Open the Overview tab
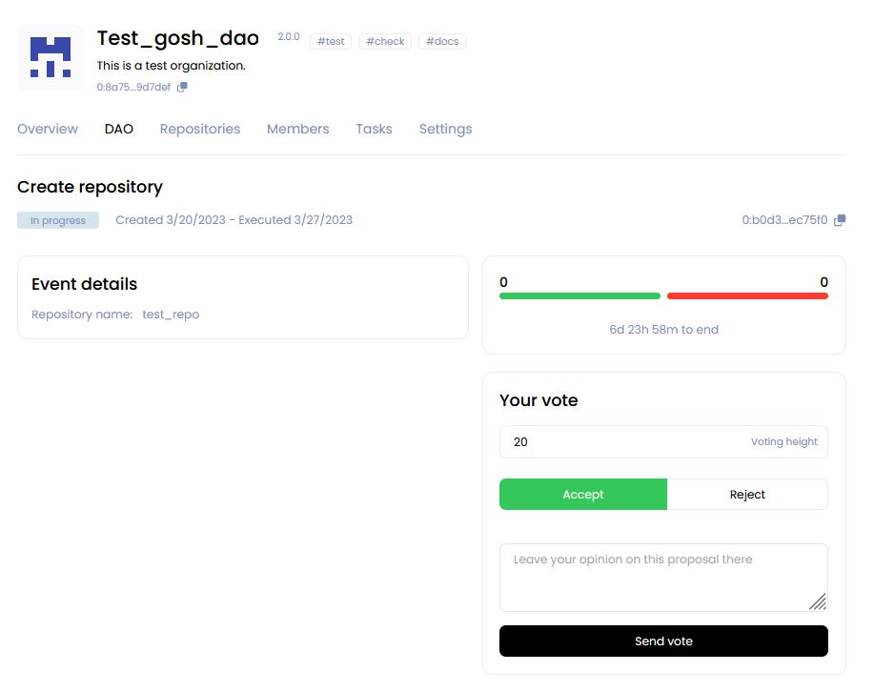Image resolution: width=874 pixels, height=692 pixels. pos(48,129)
